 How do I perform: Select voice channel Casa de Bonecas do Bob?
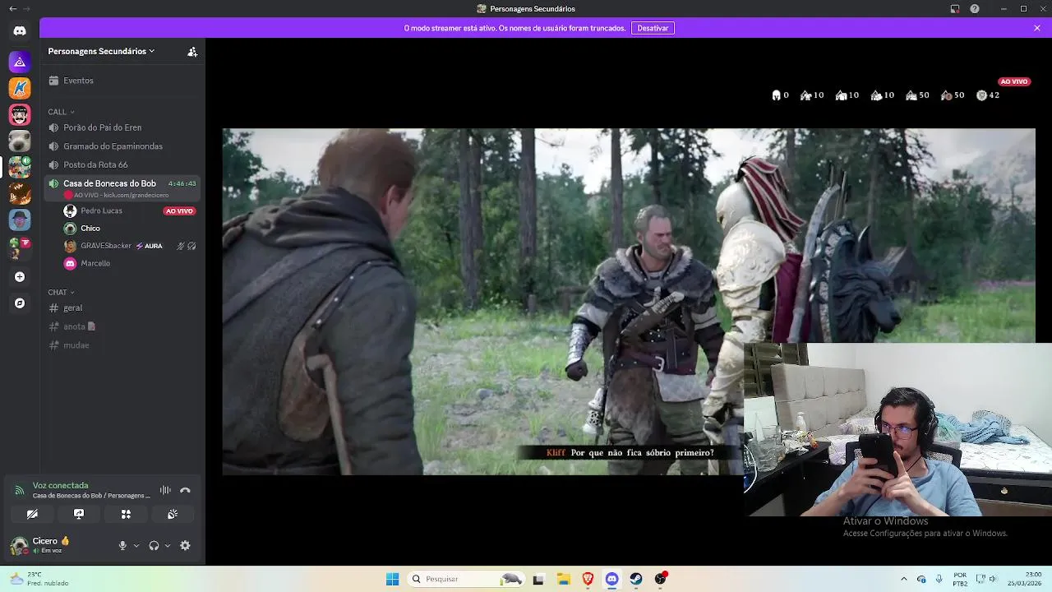pos(123,188)
